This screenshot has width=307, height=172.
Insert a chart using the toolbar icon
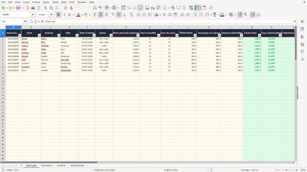pos(153,8)
